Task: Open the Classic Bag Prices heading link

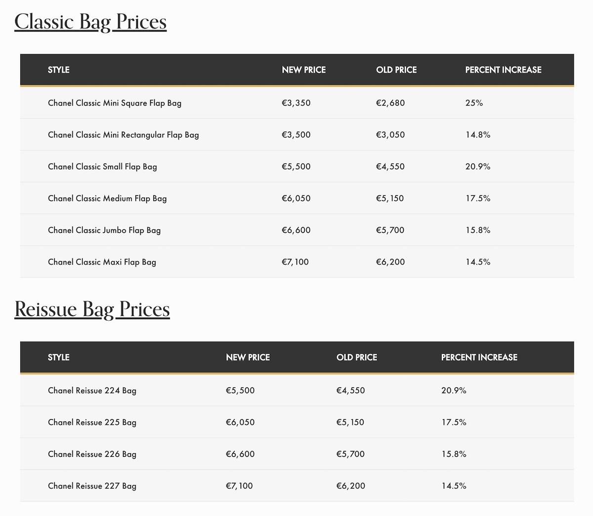Action: (90, 22)
